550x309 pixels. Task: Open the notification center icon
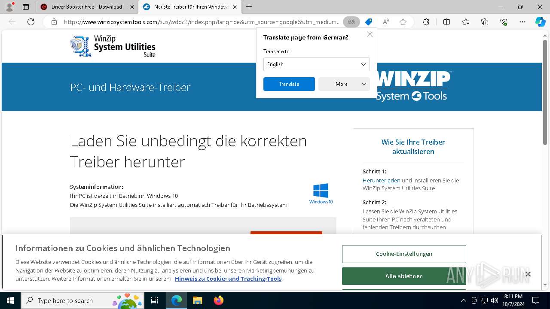tap(536, 300)
